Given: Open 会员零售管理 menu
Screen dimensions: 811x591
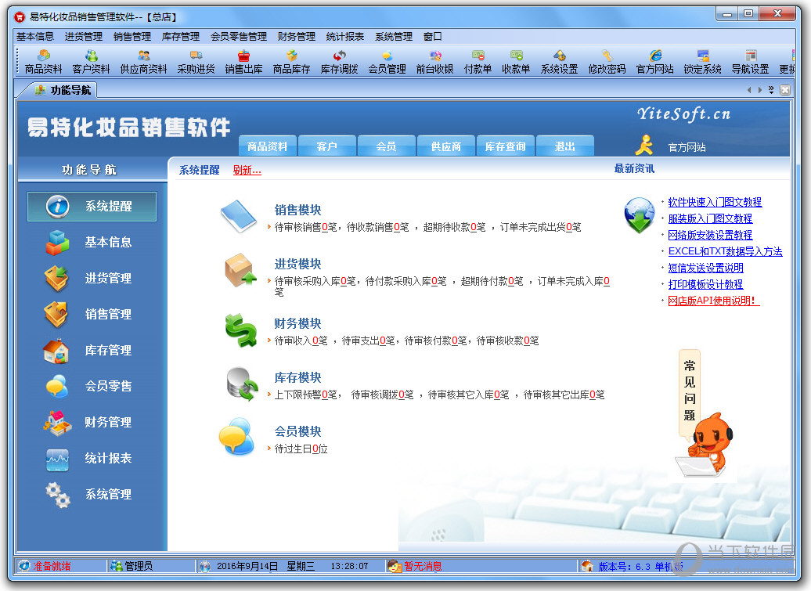Looking at the screenshot, I should (x=239, y=36).
